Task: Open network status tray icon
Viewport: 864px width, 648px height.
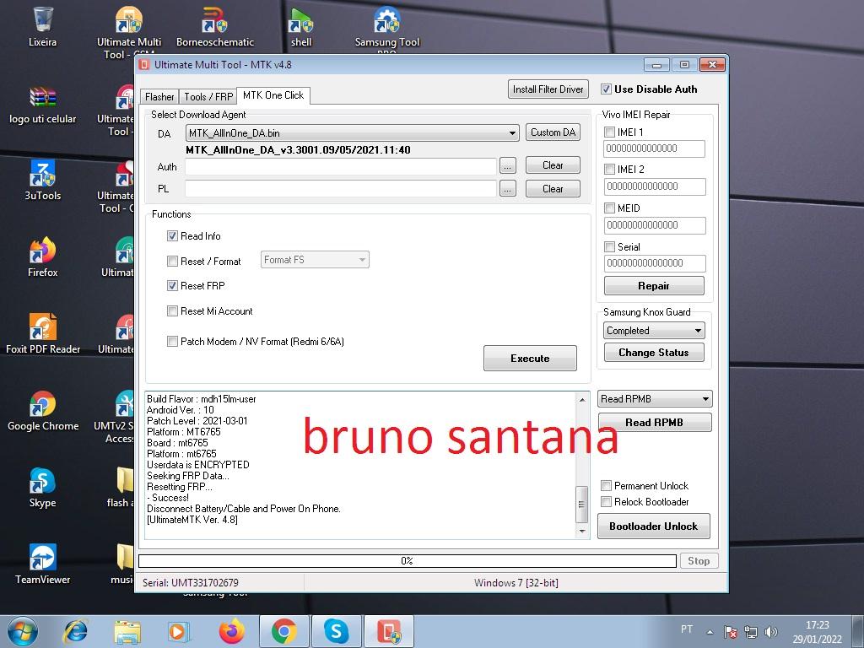Action: [750, 632]
